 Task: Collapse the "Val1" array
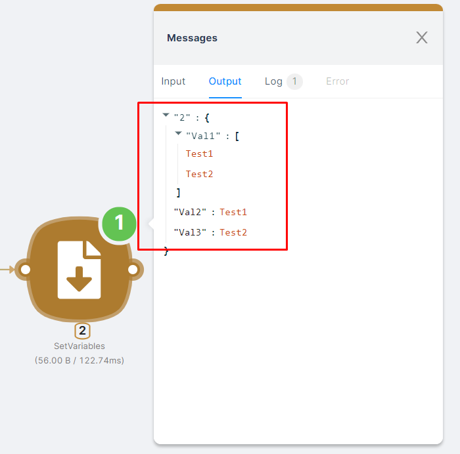[x=179, y=134]
